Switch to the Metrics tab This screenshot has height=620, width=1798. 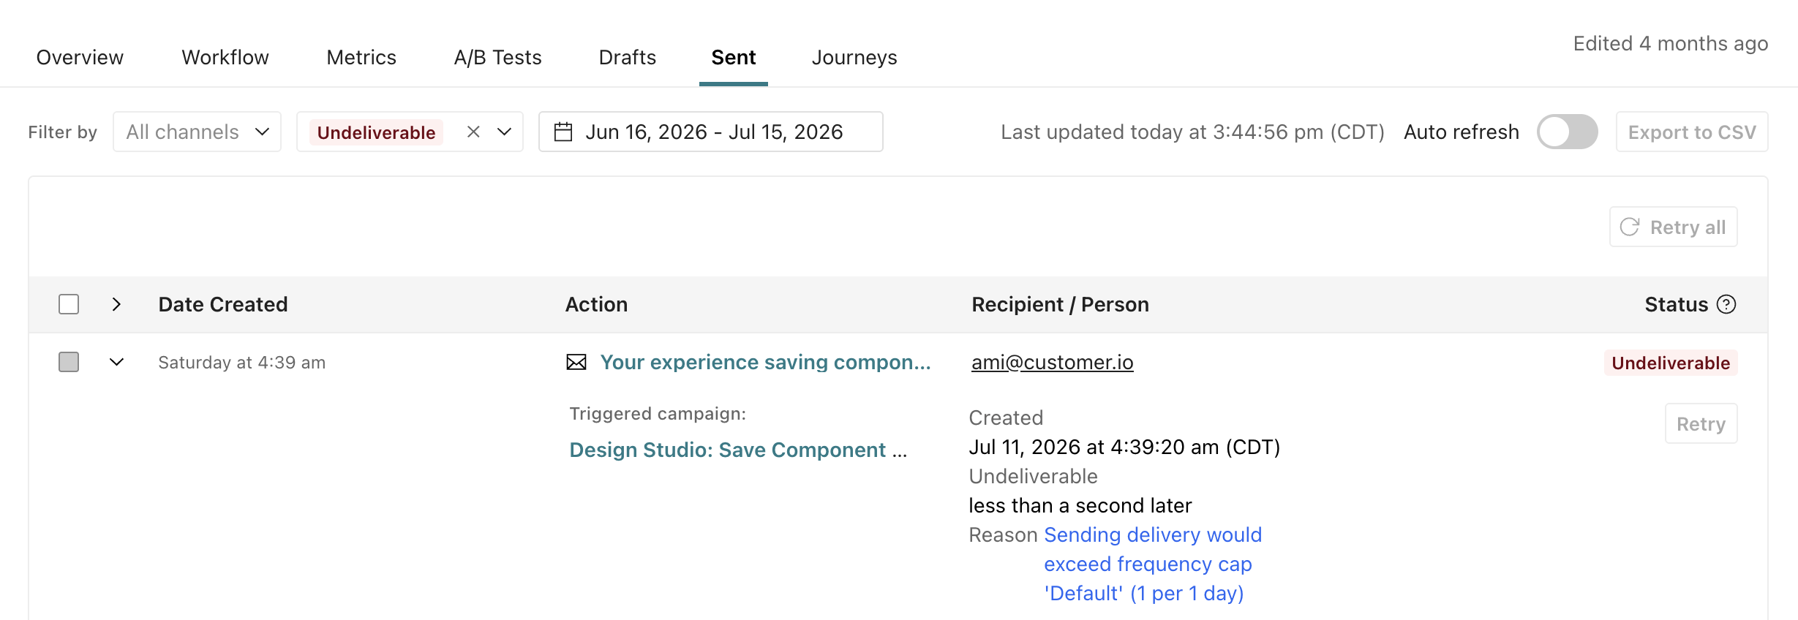pos(361,58)
